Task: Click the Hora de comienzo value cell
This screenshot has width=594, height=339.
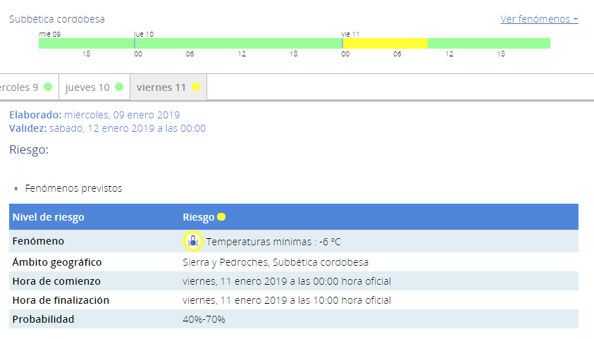Action: tap(287, 281)
